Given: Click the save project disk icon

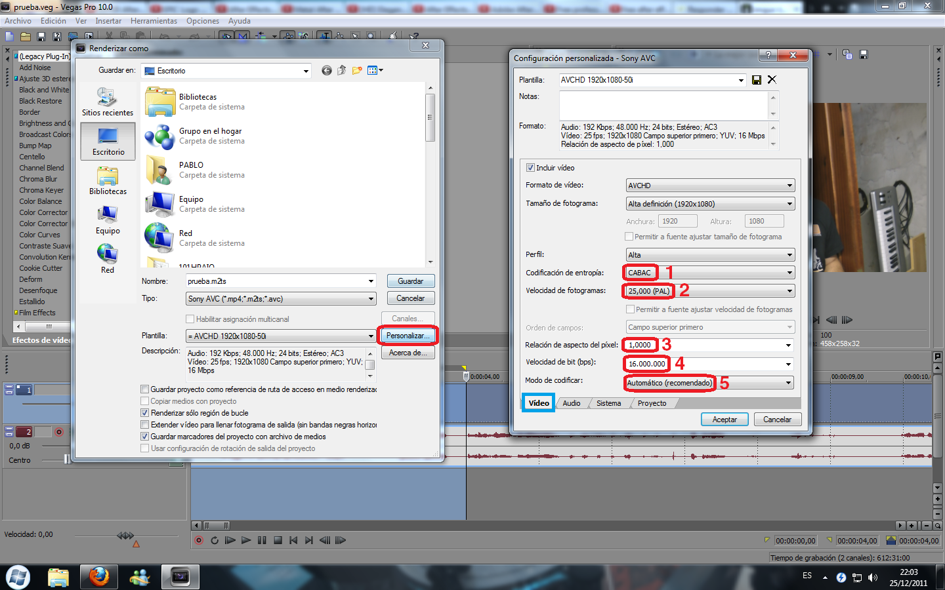Looking at the screenshot, I should point(41,37).
